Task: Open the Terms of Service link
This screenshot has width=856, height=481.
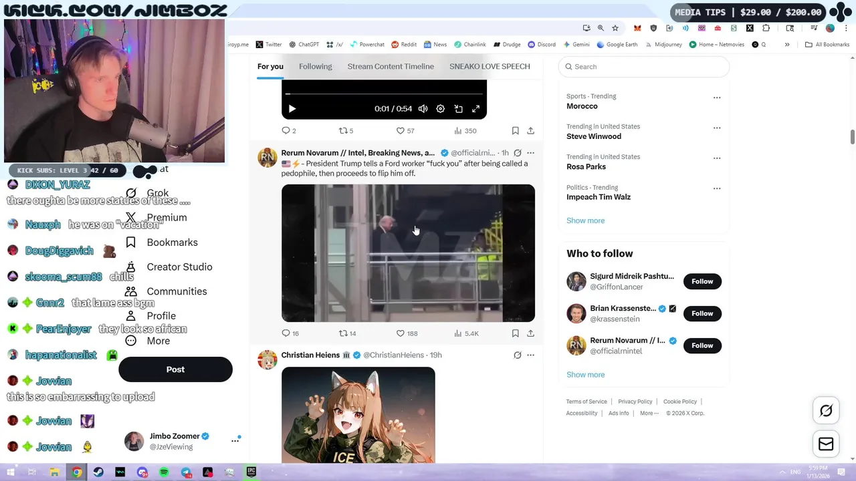Action: (586, 402)
